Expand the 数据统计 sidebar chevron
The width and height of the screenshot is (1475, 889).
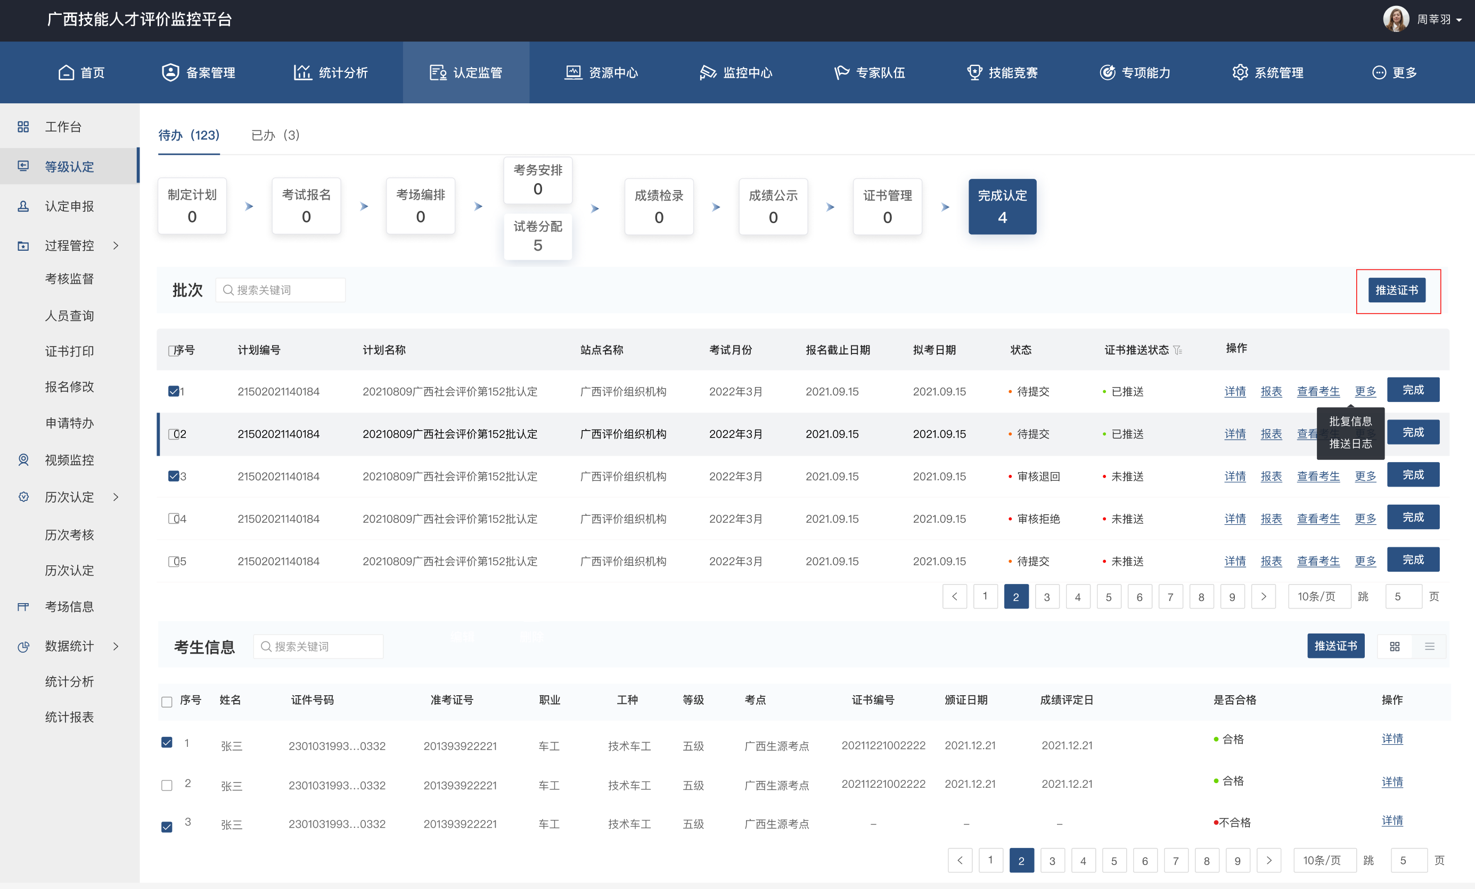[x=116, y=646]
